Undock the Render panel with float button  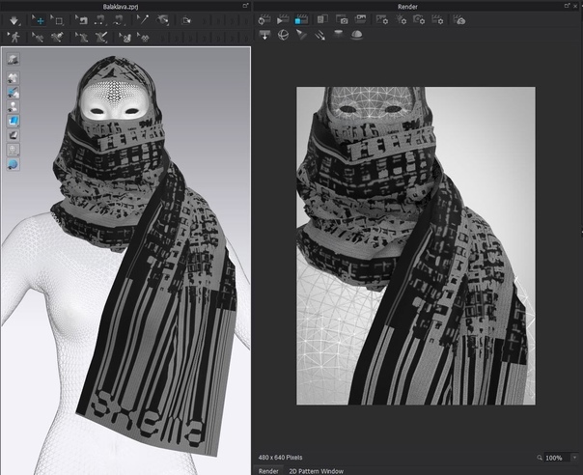(x=567, y=6)
